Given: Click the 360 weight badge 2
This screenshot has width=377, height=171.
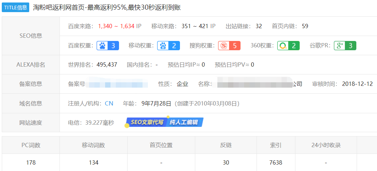Looking at the screenshot, I should 288,46.
